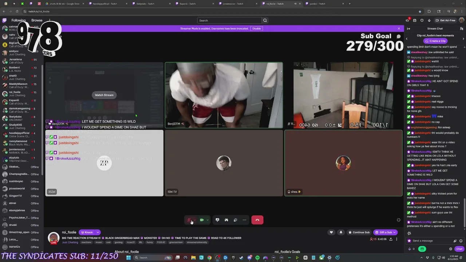Click the exit fullscreen collapse icon

coord(399,220)
